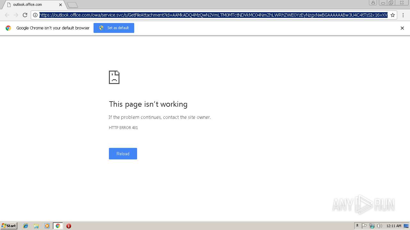The height and width of the screenshot is (230, 410).
Task: Click the browser forward arrow
Action: point(16,15)
